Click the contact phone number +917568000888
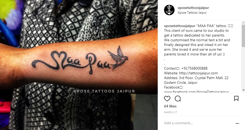245x130 pixels. pyautogui.click(x=194, y=68)
